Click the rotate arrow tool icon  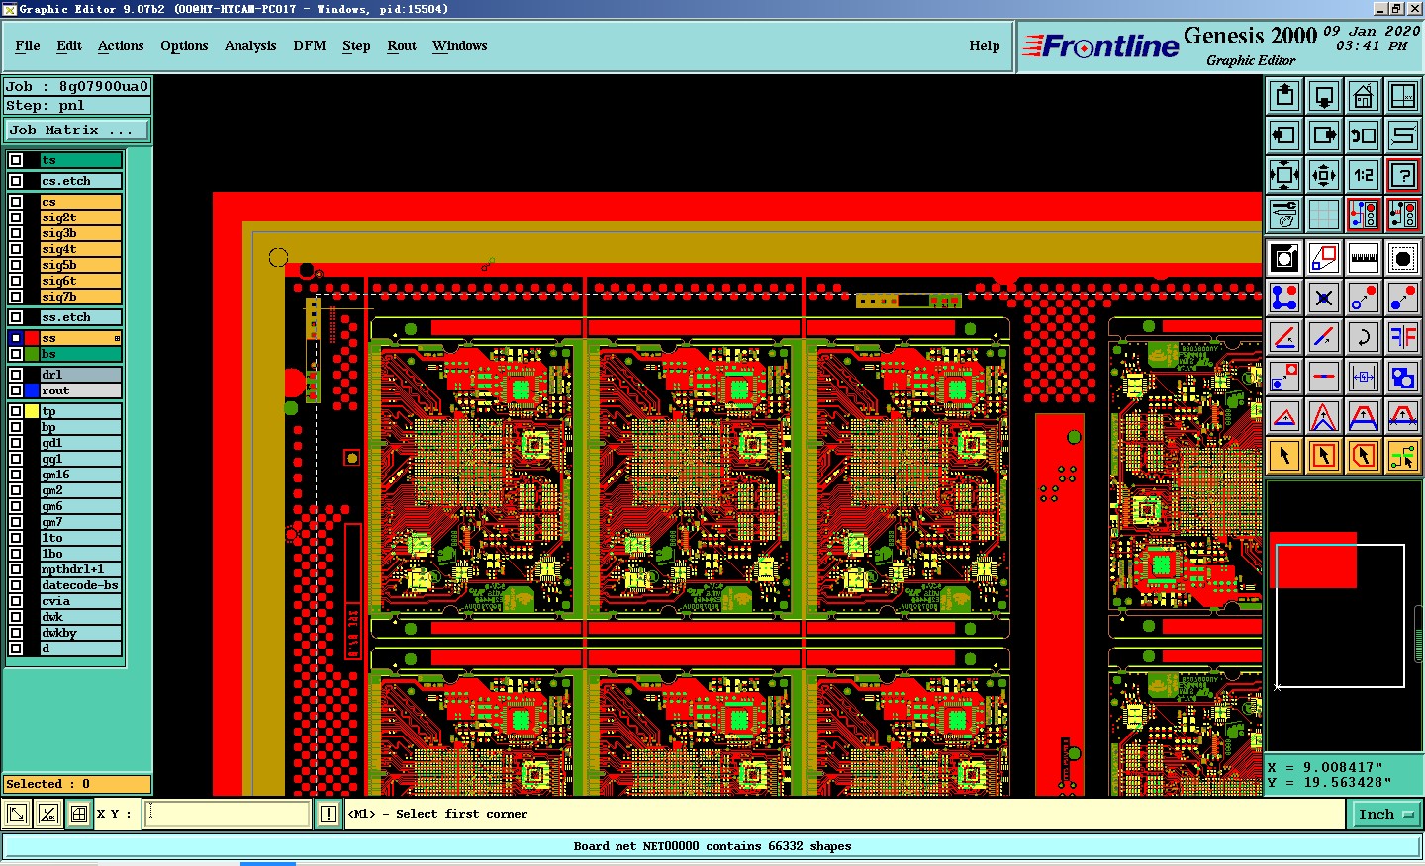click(1364, 337)
